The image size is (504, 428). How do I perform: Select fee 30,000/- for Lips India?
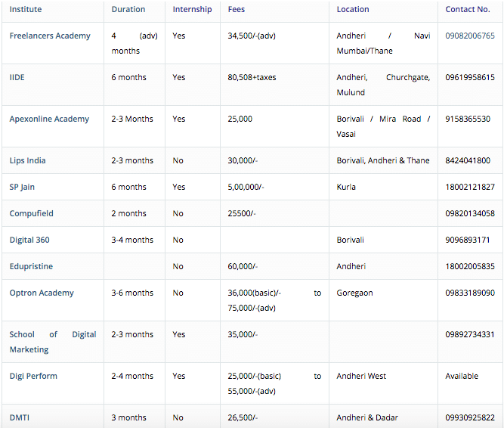tap(243, 160)
